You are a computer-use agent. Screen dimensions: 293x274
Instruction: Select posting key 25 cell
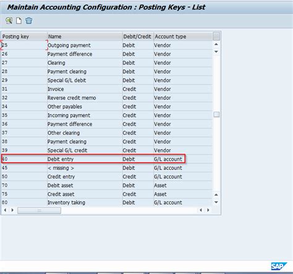(x=24, y=45)
